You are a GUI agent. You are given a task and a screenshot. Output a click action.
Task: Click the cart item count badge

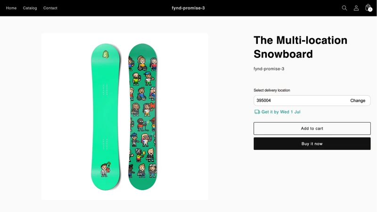click(370, 9)
